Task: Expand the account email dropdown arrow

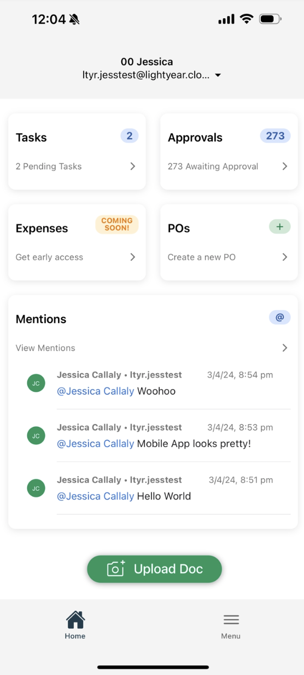Action: (218, 75)
